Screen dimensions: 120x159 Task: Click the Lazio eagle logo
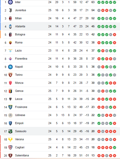10,50
